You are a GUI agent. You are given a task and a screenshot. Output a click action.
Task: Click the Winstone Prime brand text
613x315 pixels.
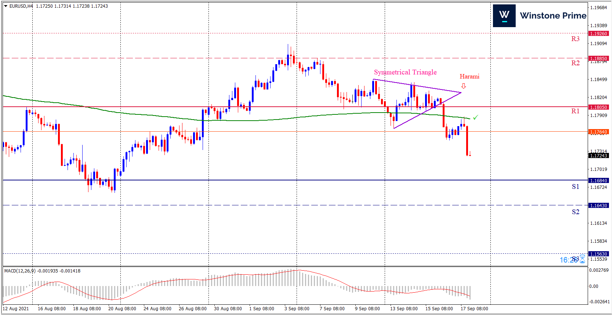point(553,16)
